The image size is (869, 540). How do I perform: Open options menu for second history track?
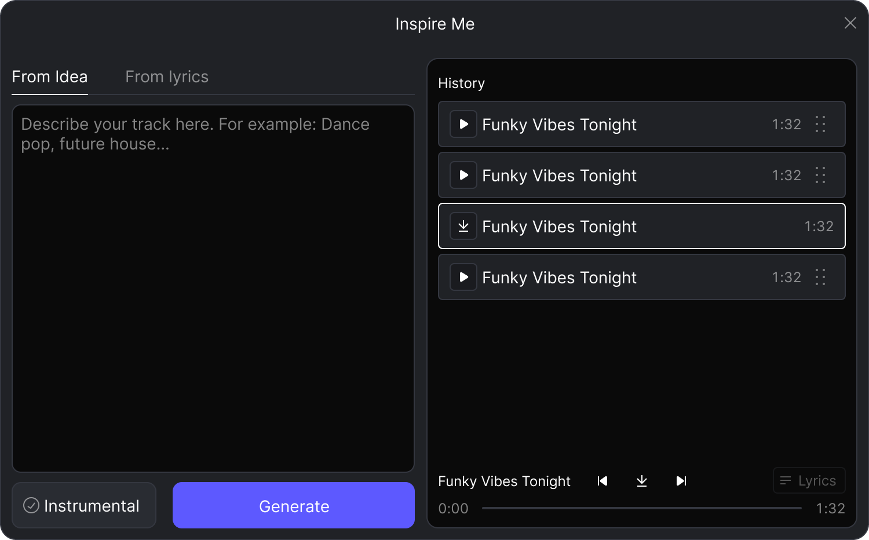click(820, 175)
